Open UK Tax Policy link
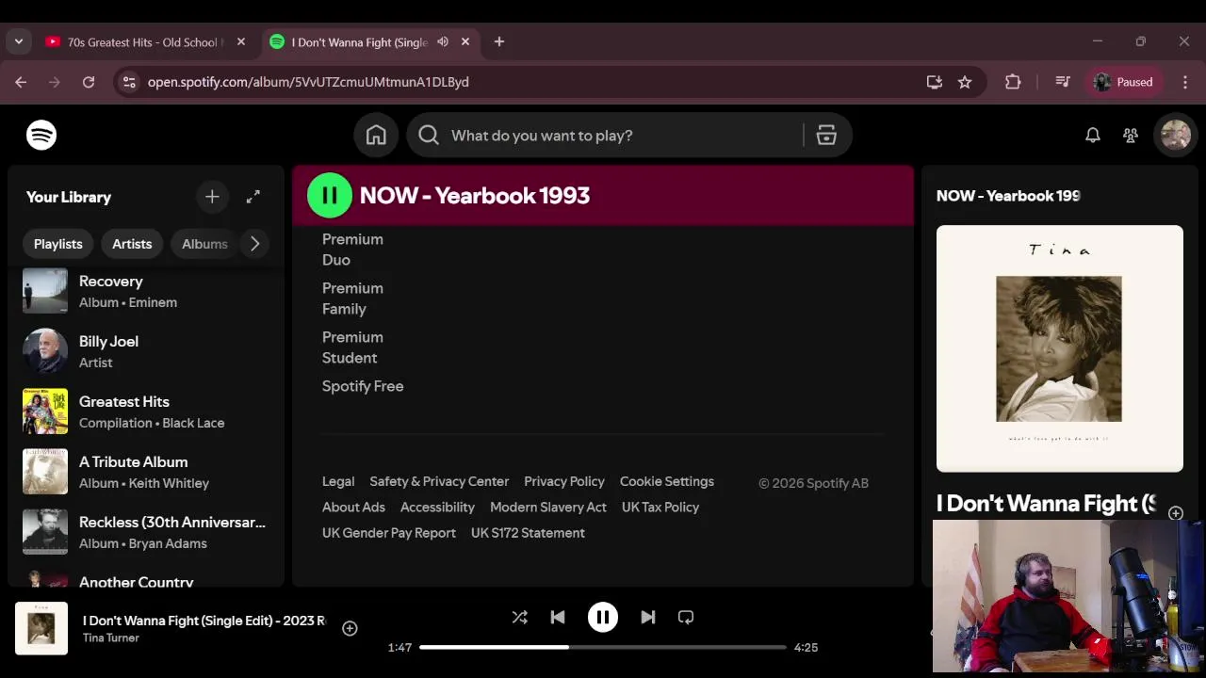Image resolution: width=1206 pixels, height=678 pixels. pyautogui.click(x=660, y=507)
